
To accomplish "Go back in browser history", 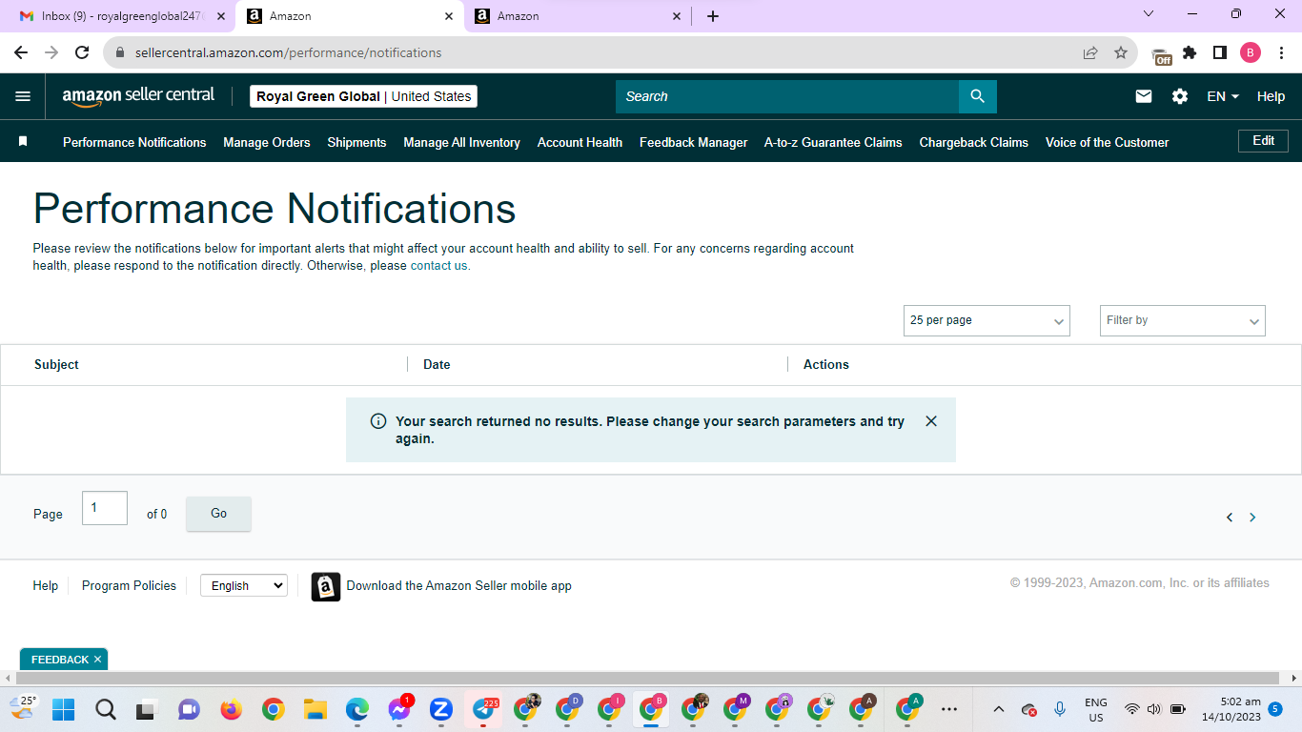I will click(21, 52).
